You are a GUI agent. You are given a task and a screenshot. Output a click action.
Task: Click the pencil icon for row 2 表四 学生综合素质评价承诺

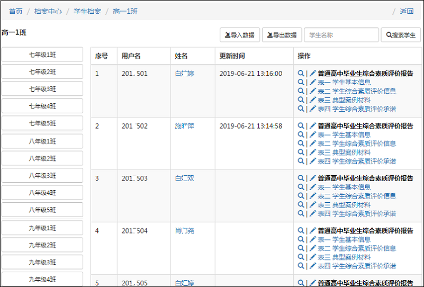pyautogui.click(x=312, y=161)
